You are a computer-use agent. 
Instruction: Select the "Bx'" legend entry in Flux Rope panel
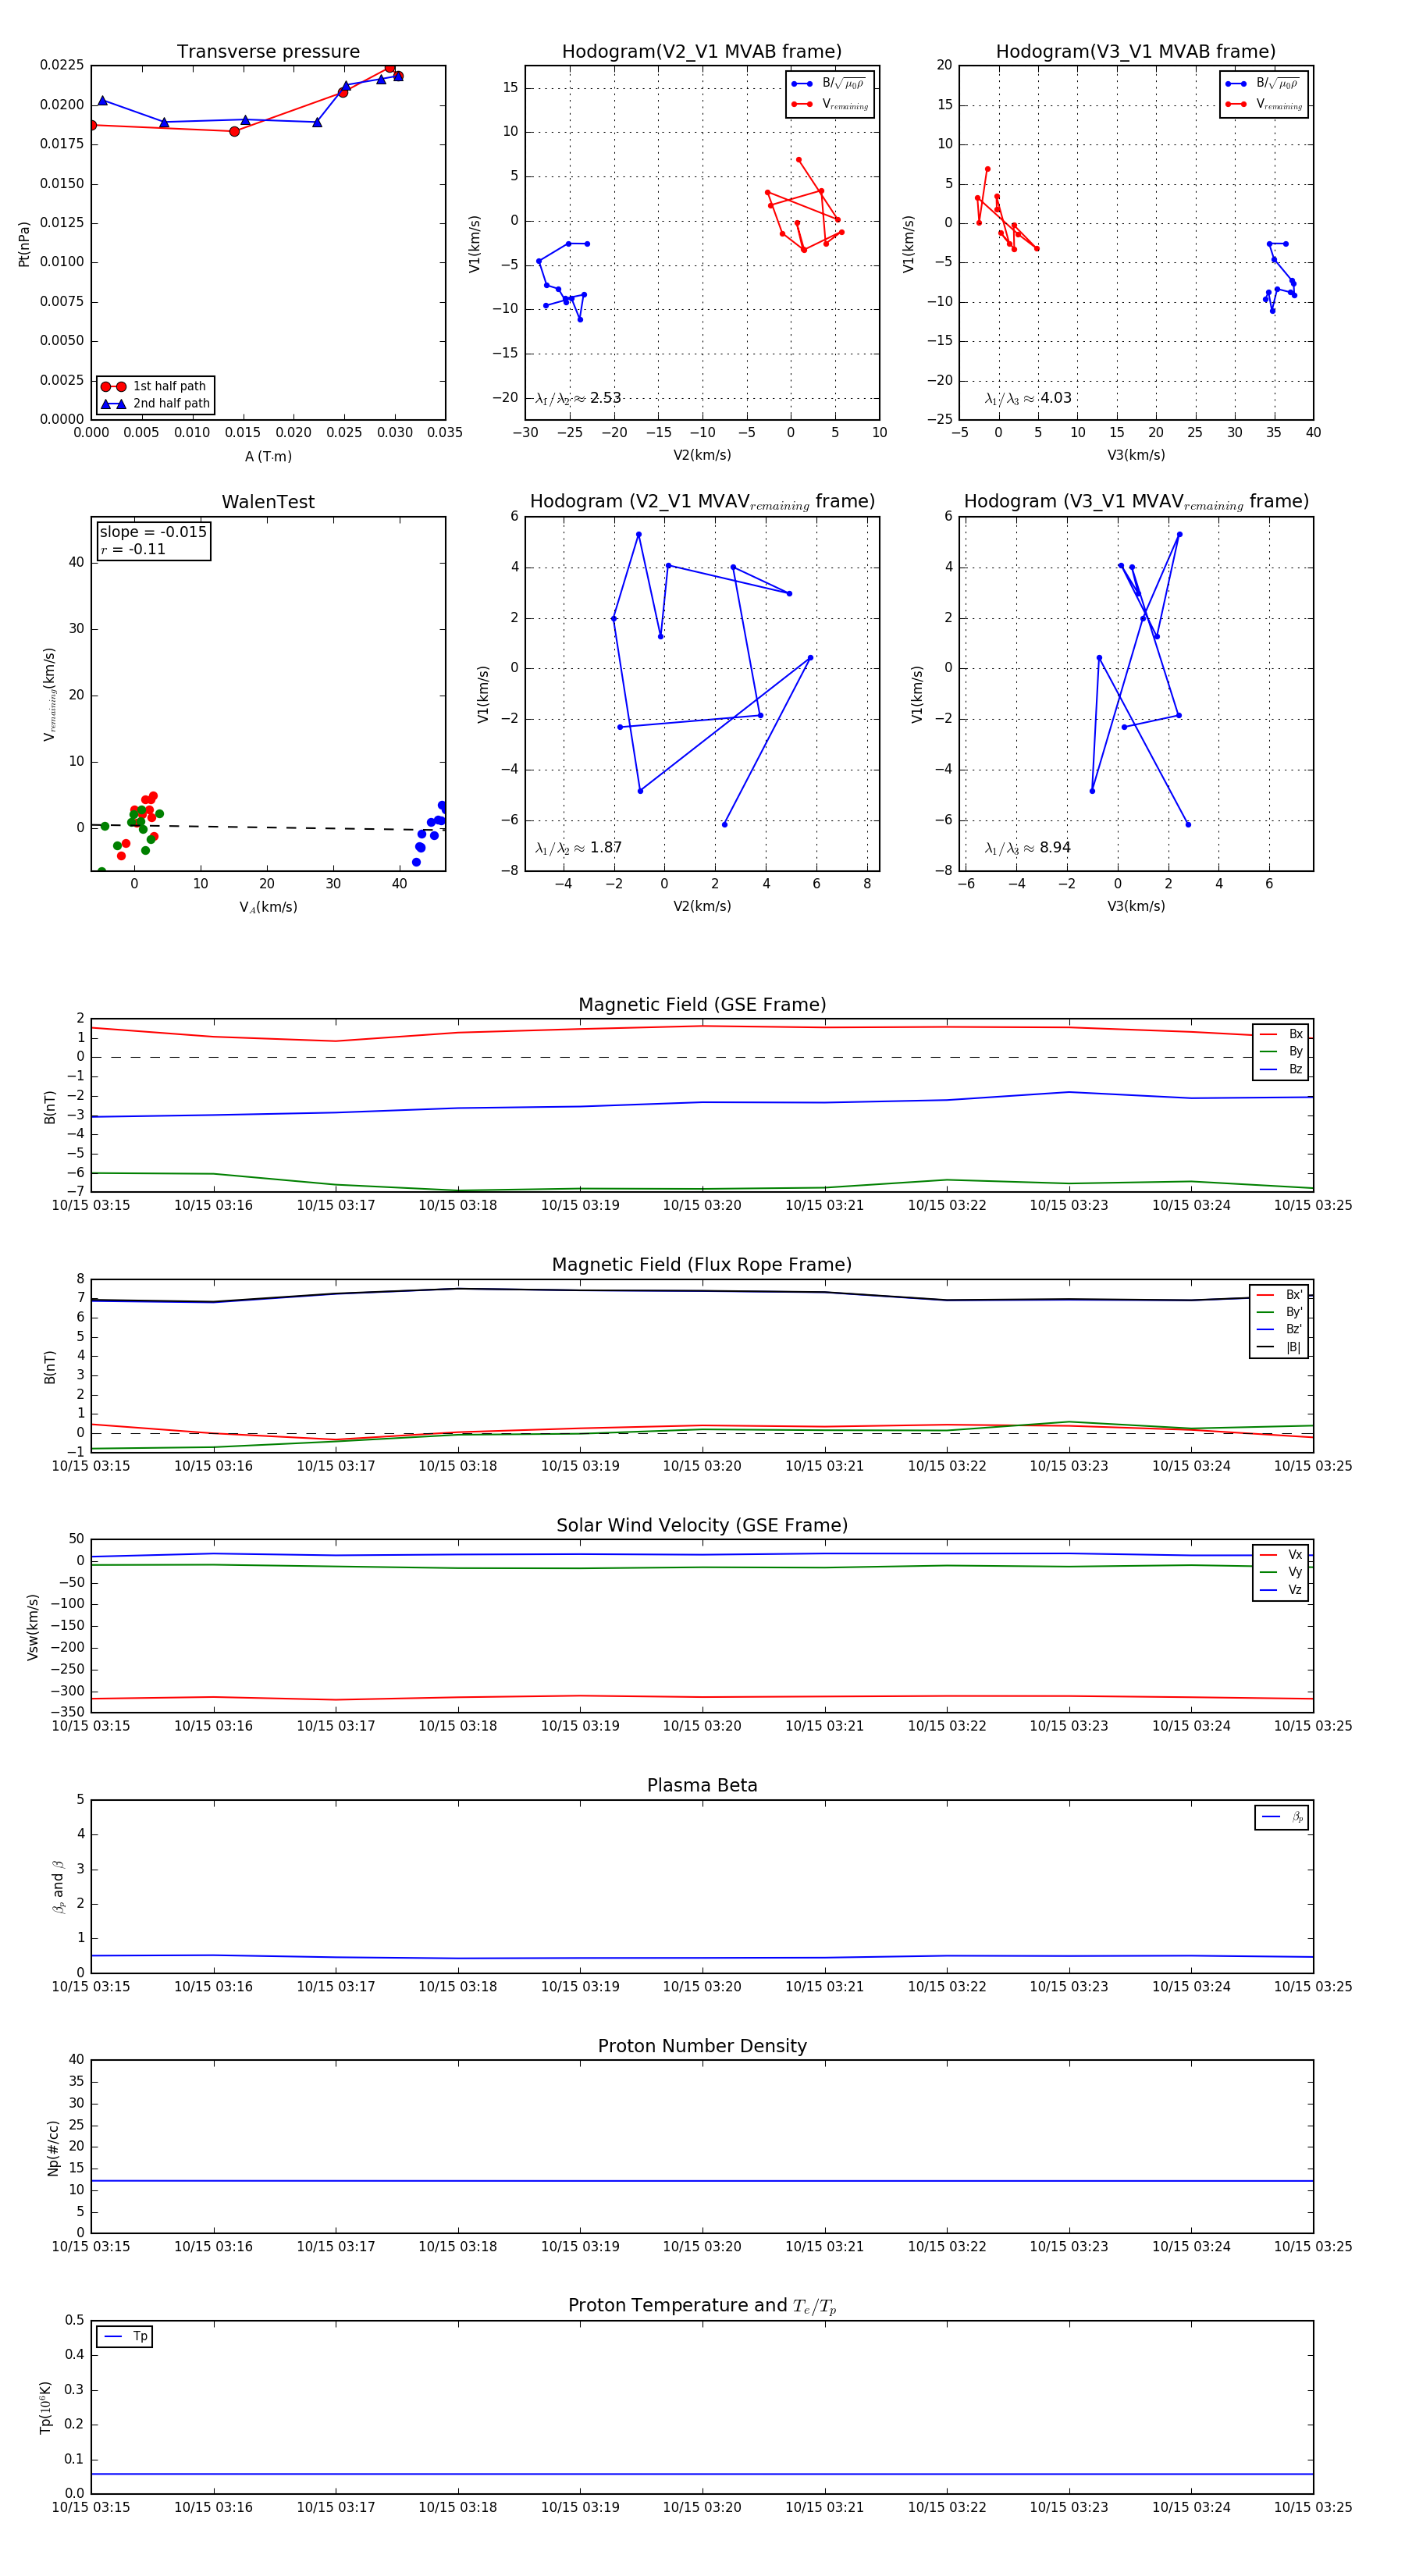coord(1280,1294)
